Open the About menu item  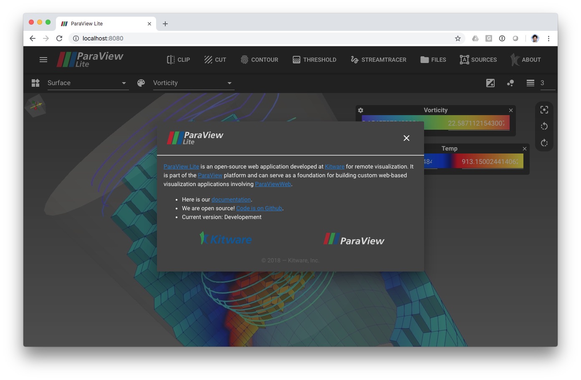coord(525,60)
